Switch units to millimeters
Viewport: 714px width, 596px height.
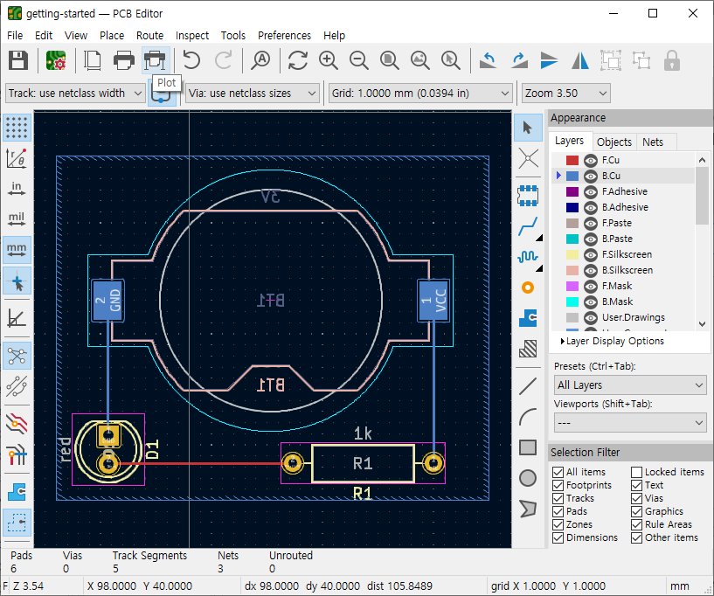(x=17, y=250)
